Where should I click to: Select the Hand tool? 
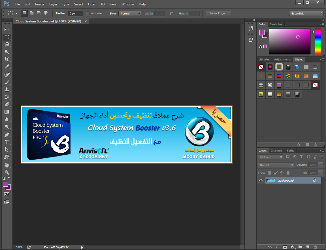7,165
